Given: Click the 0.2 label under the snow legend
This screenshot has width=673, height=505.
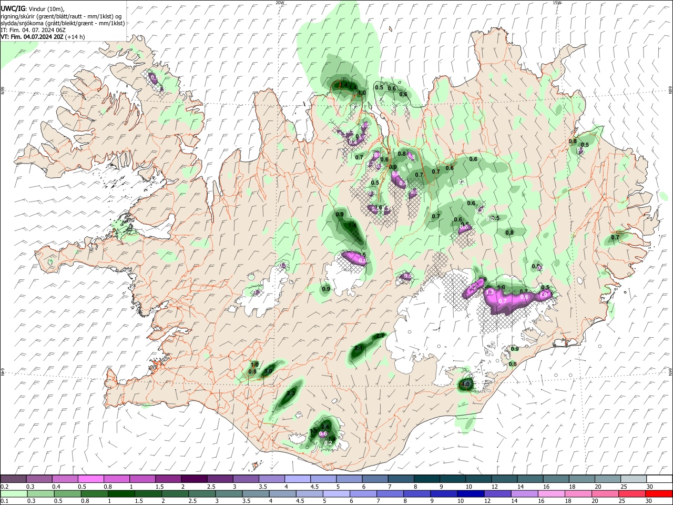Looking at the screenshot, I should [4, 487].
